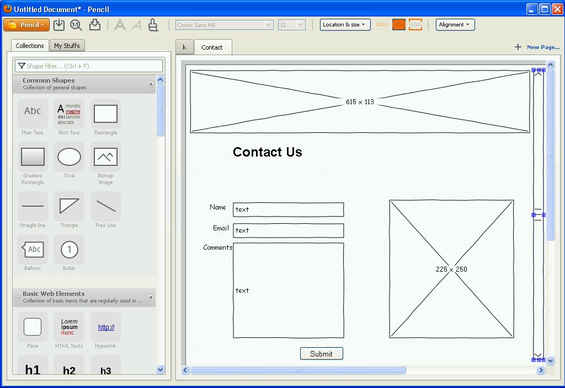This screenshot has height=388, width=565.
Task: Click the canvas vertical scroll down arrow
Action: click(x=550, y=360)
